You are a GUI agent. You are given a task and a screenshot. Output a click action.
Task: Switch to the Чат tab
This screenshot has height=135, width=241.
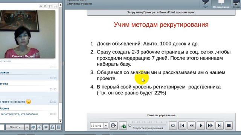pyautogui.click(x=206, y=4)
